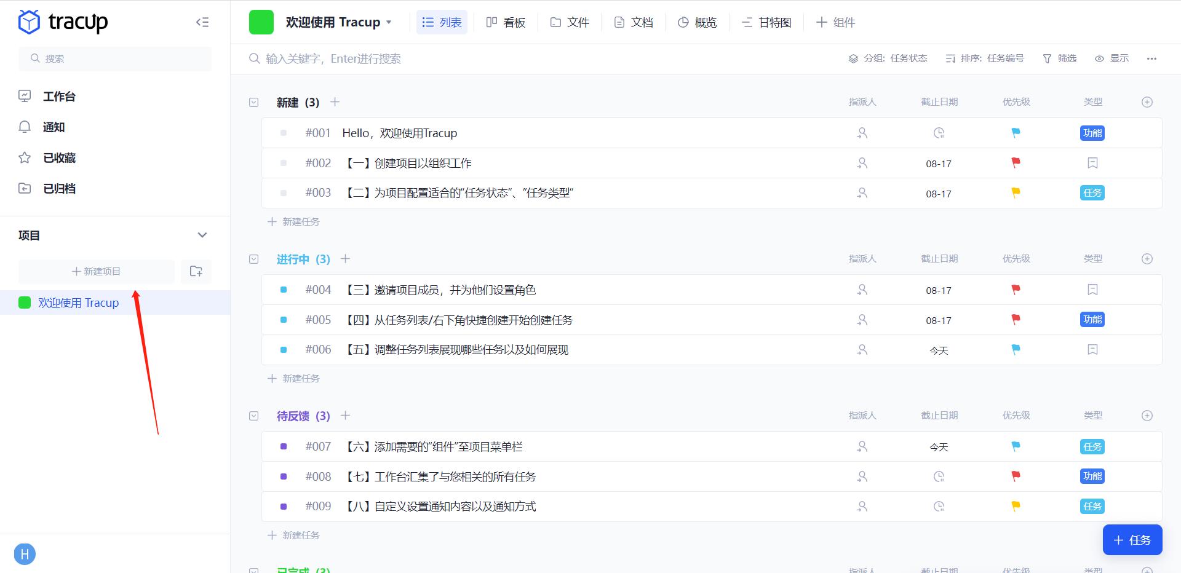Open the 工作台 workspace in the sidebar
Screen dimensions: 1181x573
click(x=58, y=97)
